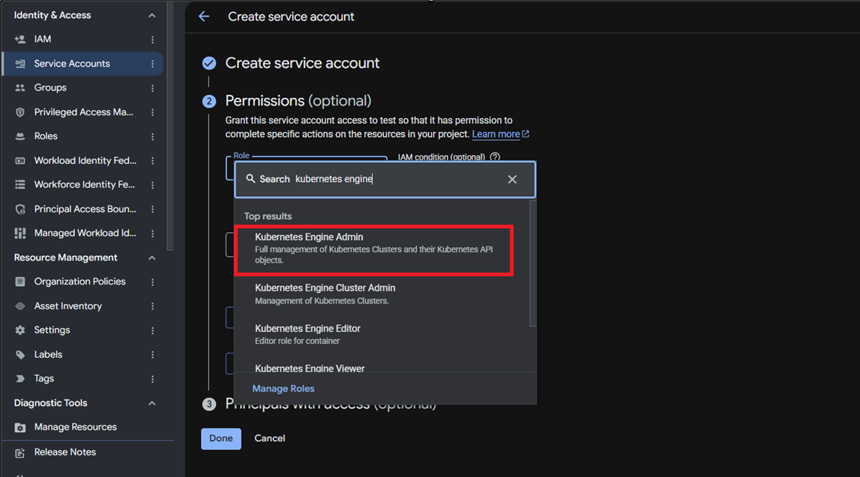Click the Workload Identity Federation icon
This screenshot has height=477, width=860.
[20, 160]
